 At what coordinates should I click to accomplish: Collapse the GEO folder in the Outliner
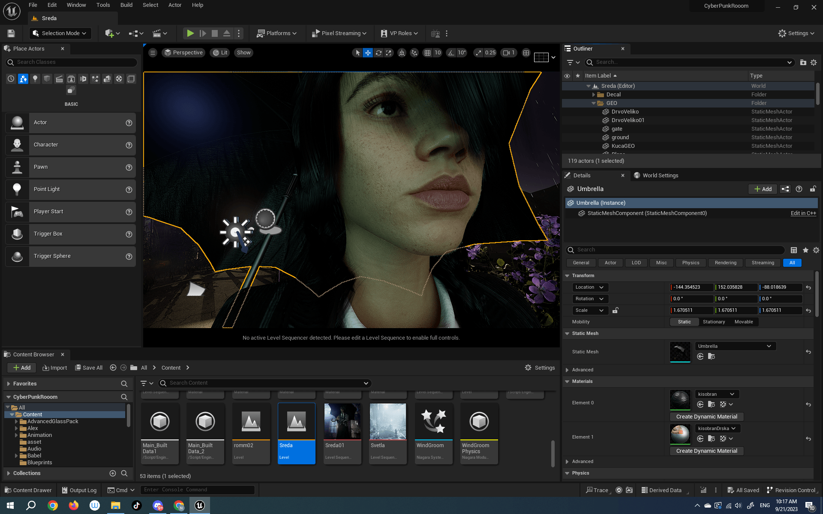coord(594,103)
